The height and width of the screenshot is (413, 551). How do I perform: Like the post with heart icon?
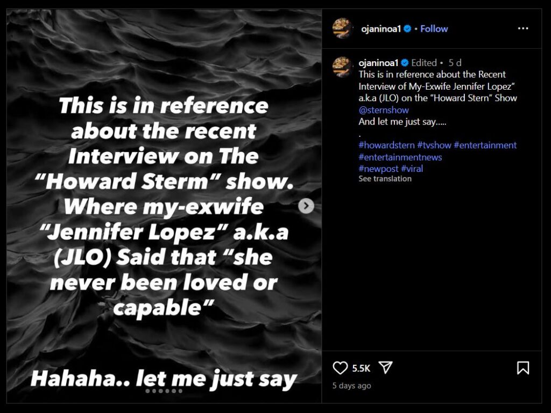pos(340,368)
